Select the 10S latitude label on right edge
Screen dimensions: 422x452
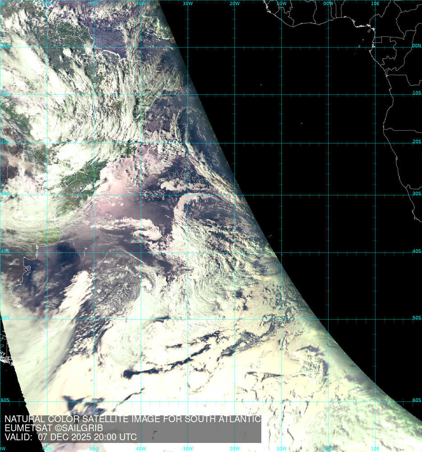pyautogui.click(x=416, y=93)
